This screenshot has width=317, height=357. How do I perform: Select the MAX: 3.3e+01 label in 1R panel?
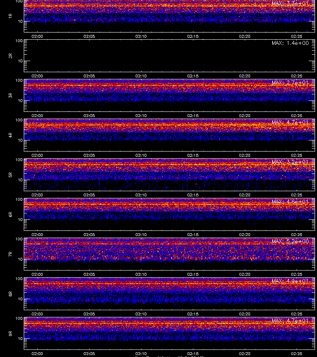[x=290, y=4]
